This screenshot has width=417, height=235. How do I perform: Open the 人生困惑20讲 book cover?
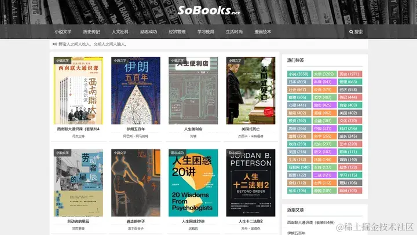(x=193, y=183)
